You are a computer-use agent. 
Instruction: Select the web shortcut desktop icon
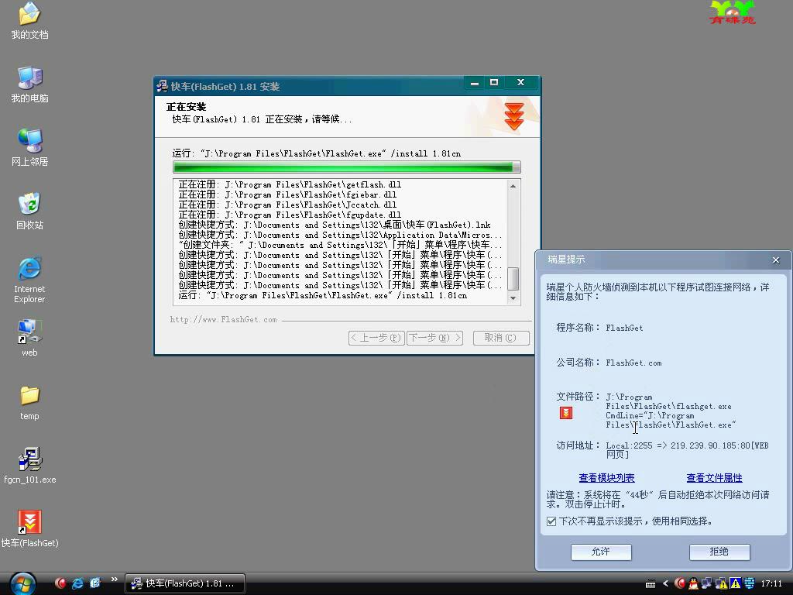pos(29,338)
